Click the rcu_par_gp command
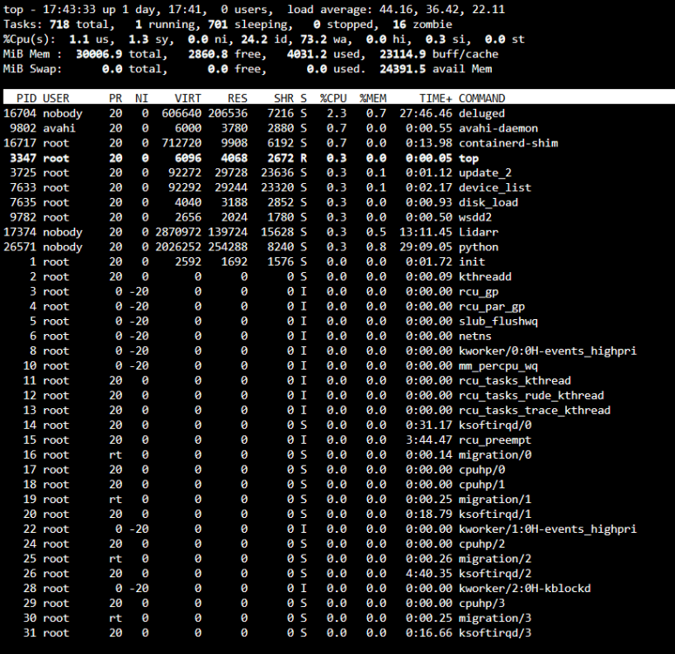 click(492, 307)
